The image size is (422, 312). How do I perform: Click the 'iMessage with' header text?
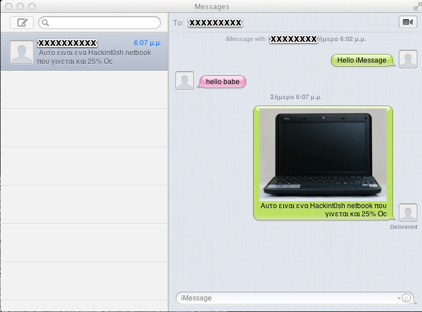pyautogui.click(x=246, y=39)
